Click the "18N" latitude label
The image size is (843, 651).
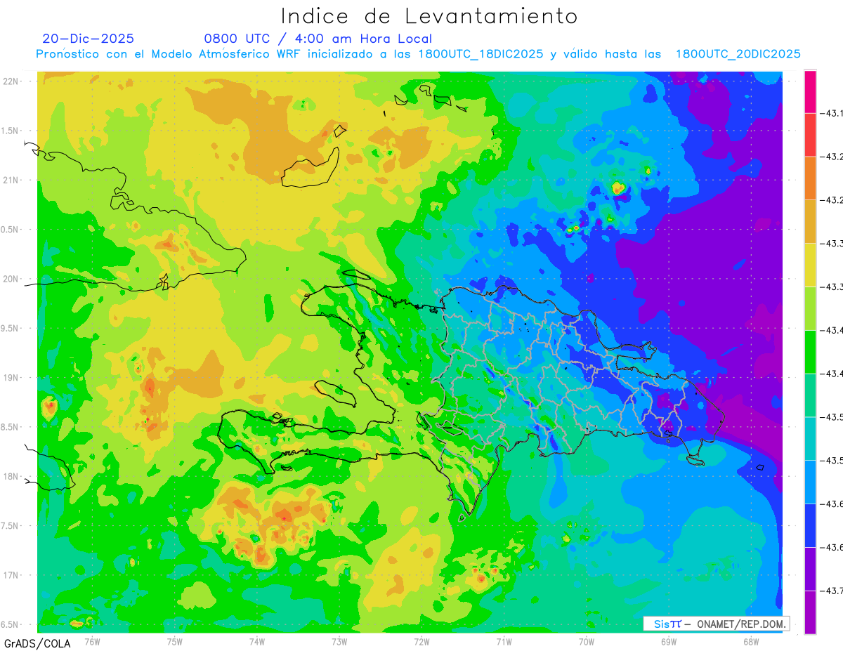click(11, 476)
